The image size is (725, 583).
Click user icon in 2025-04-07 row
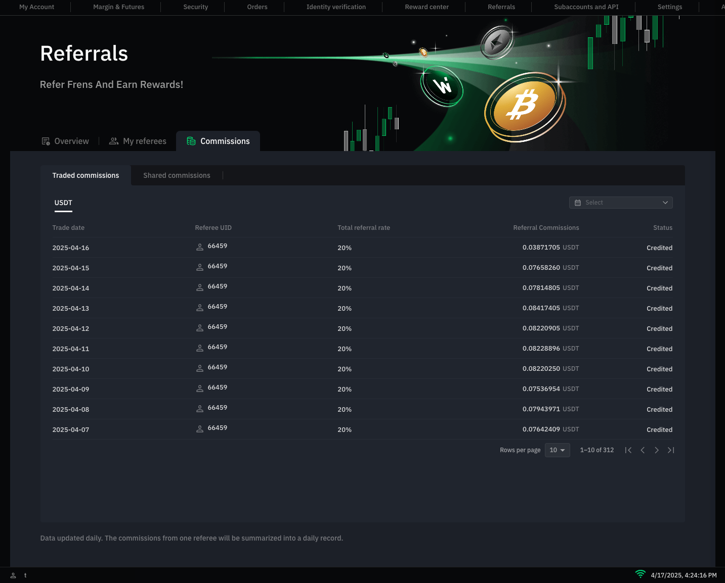[x=200, y=429]
